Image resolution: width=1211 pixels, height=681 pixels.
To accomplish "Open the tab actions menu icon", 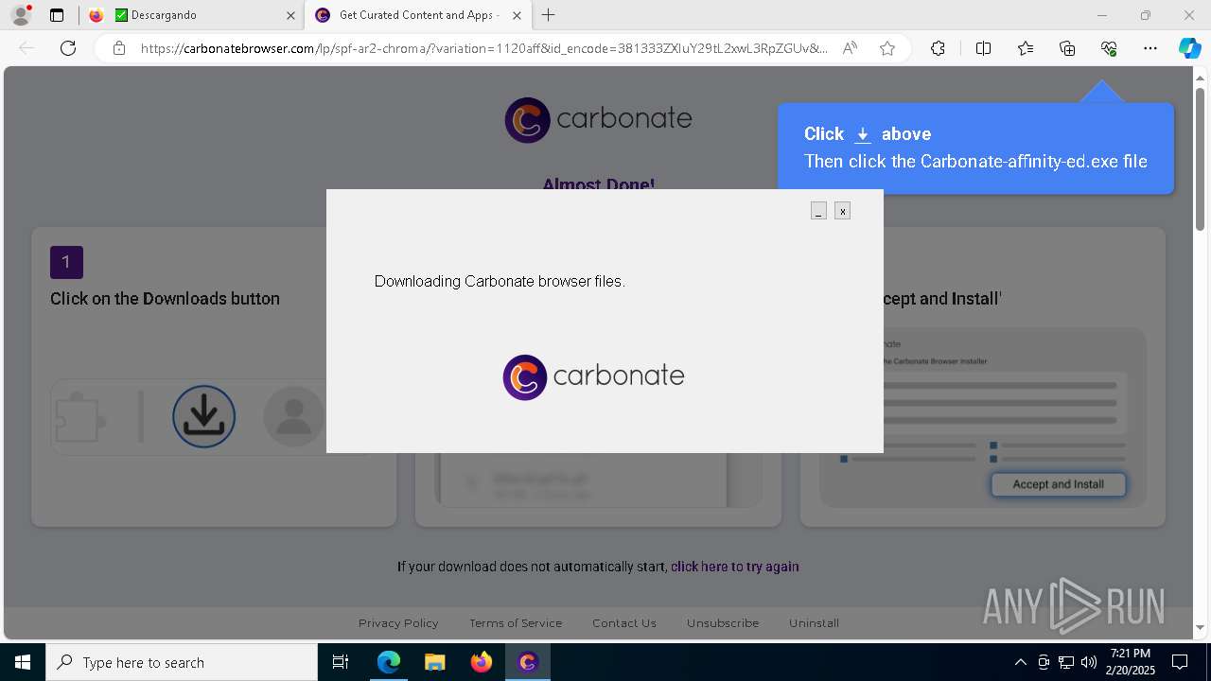I will pyautogui.click(x=57, y=15).
